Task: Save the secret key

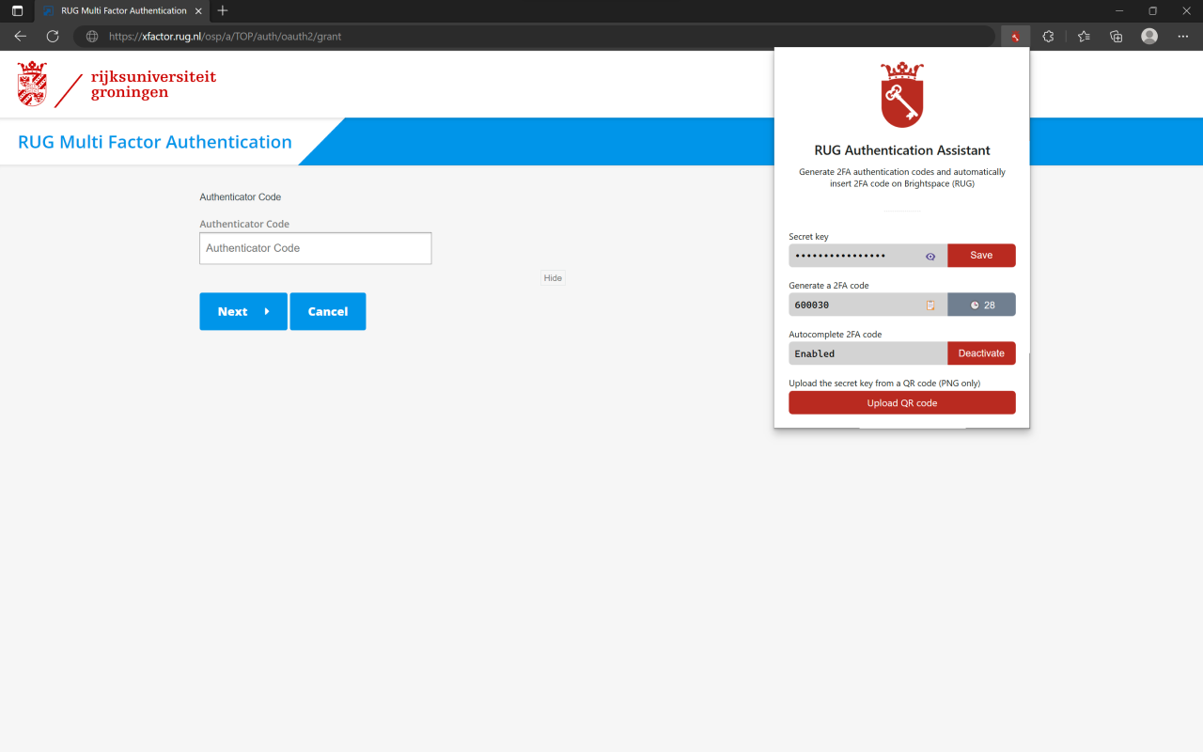Action: tap(981, 256)
